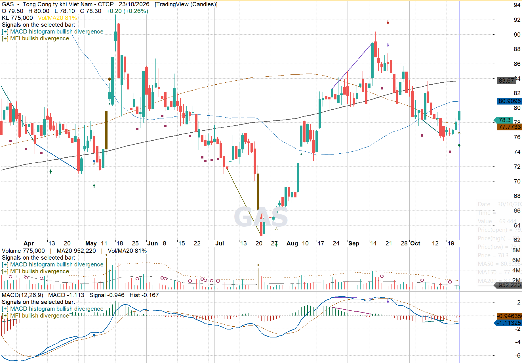Click the asterisk marker next to the May 11 candle

point(110,79)
